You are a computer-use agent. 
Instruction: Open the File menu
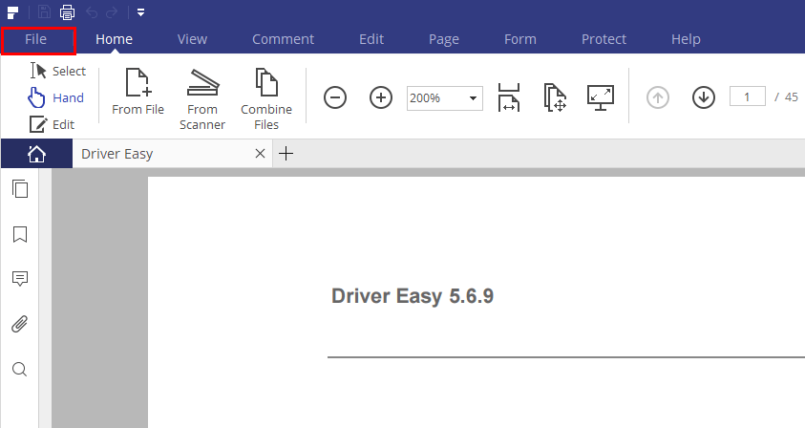[x=36, y=39]
